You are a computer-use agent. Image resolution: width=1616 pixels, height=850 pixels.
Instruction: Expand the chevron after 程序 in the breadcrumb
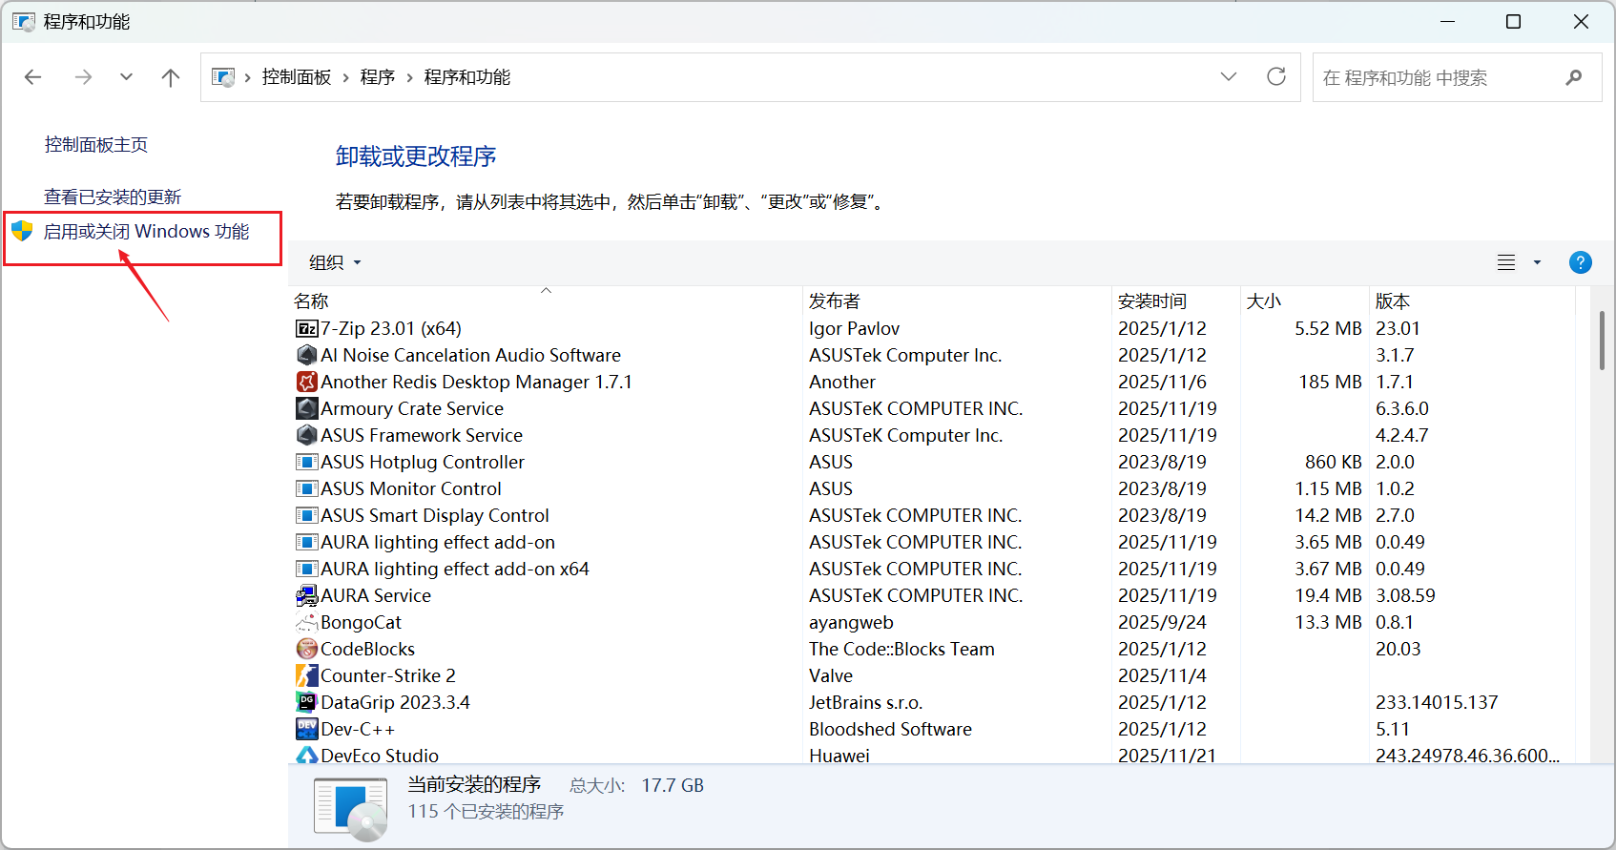click(410, 77)
